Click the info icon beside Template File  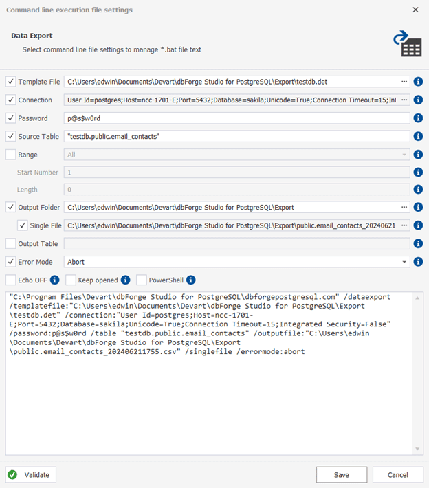[x=418, y=82]
